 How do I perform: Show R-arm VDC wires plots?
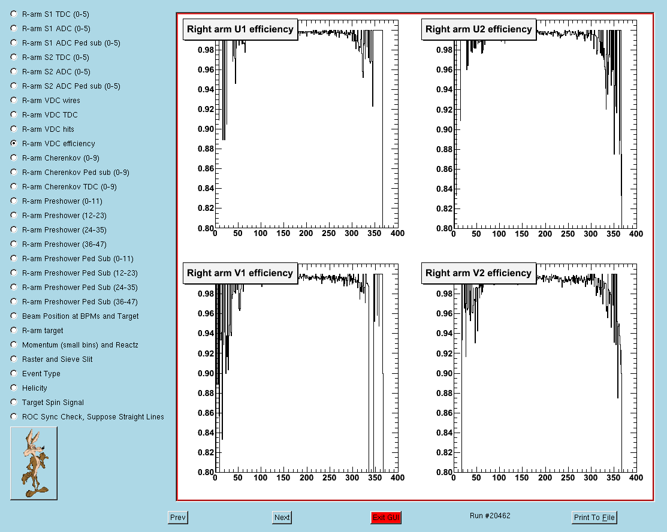point(14,101)
